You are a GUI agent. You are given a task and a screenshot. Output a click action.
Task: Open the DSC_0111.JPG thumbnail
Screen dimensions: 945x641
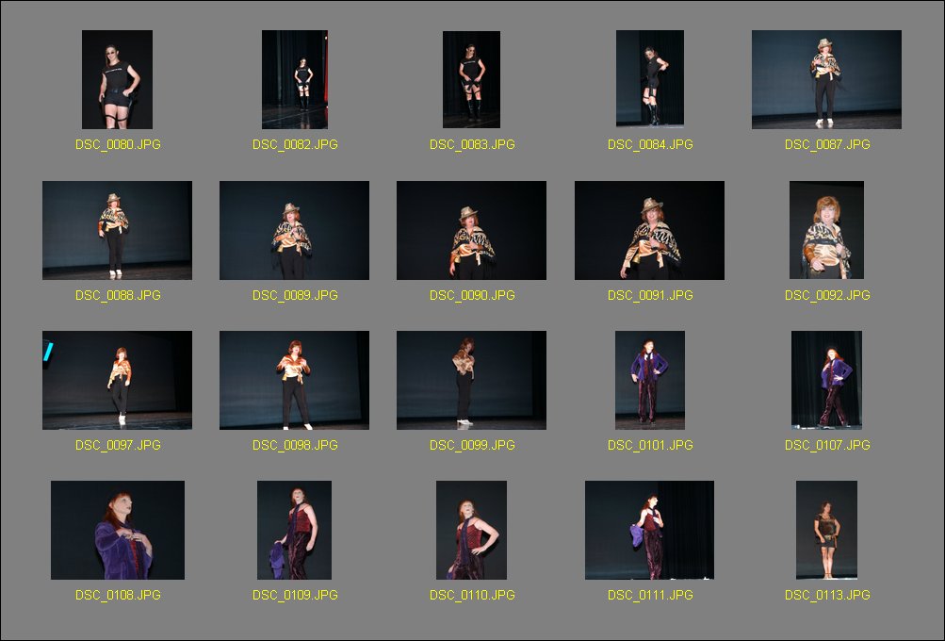649,530
